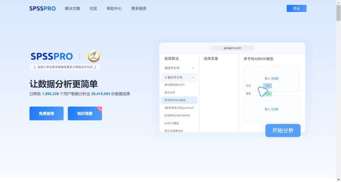This screenshot has width=341, height=182.
Task: Open the 社区 menu item
Action: pyautogui.click(x=93, y=9)
